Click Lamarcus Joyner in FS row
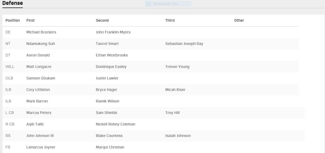 pos(41,147)
